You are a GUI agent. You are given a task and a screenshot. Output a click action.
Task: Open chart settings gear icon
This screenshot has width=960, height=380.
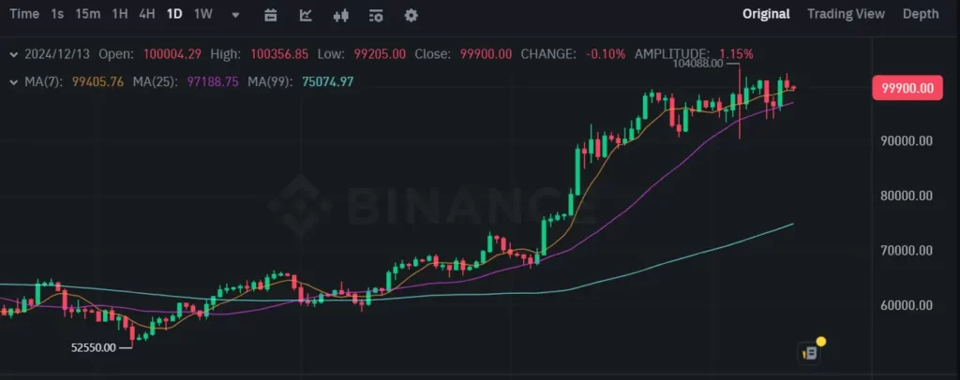tap(412, 15)
